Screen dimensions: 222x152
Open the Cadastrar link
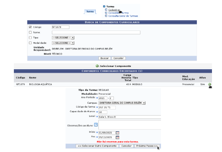point(114,10)
